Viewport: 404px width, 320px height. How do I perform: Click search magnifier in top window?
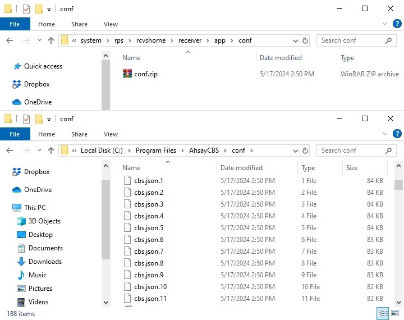(388, 40)
